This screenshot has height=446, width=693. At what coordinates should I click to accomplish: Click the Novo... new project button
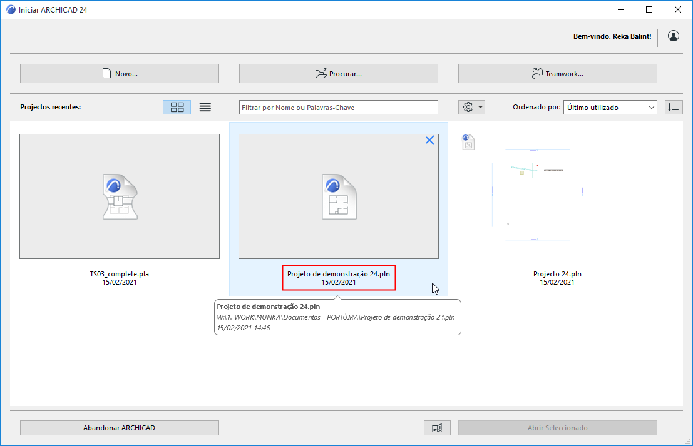(x=120, y=73)
